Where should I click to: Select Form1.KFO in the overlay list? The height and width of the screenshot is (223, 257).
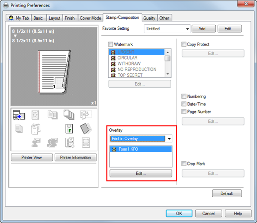141,149
